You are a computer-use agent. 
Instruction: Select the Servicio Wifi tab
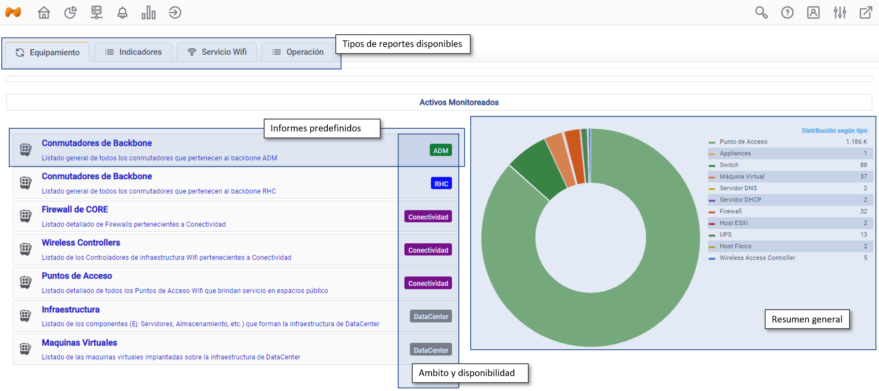pyautogui.click(x=217, y=52)
